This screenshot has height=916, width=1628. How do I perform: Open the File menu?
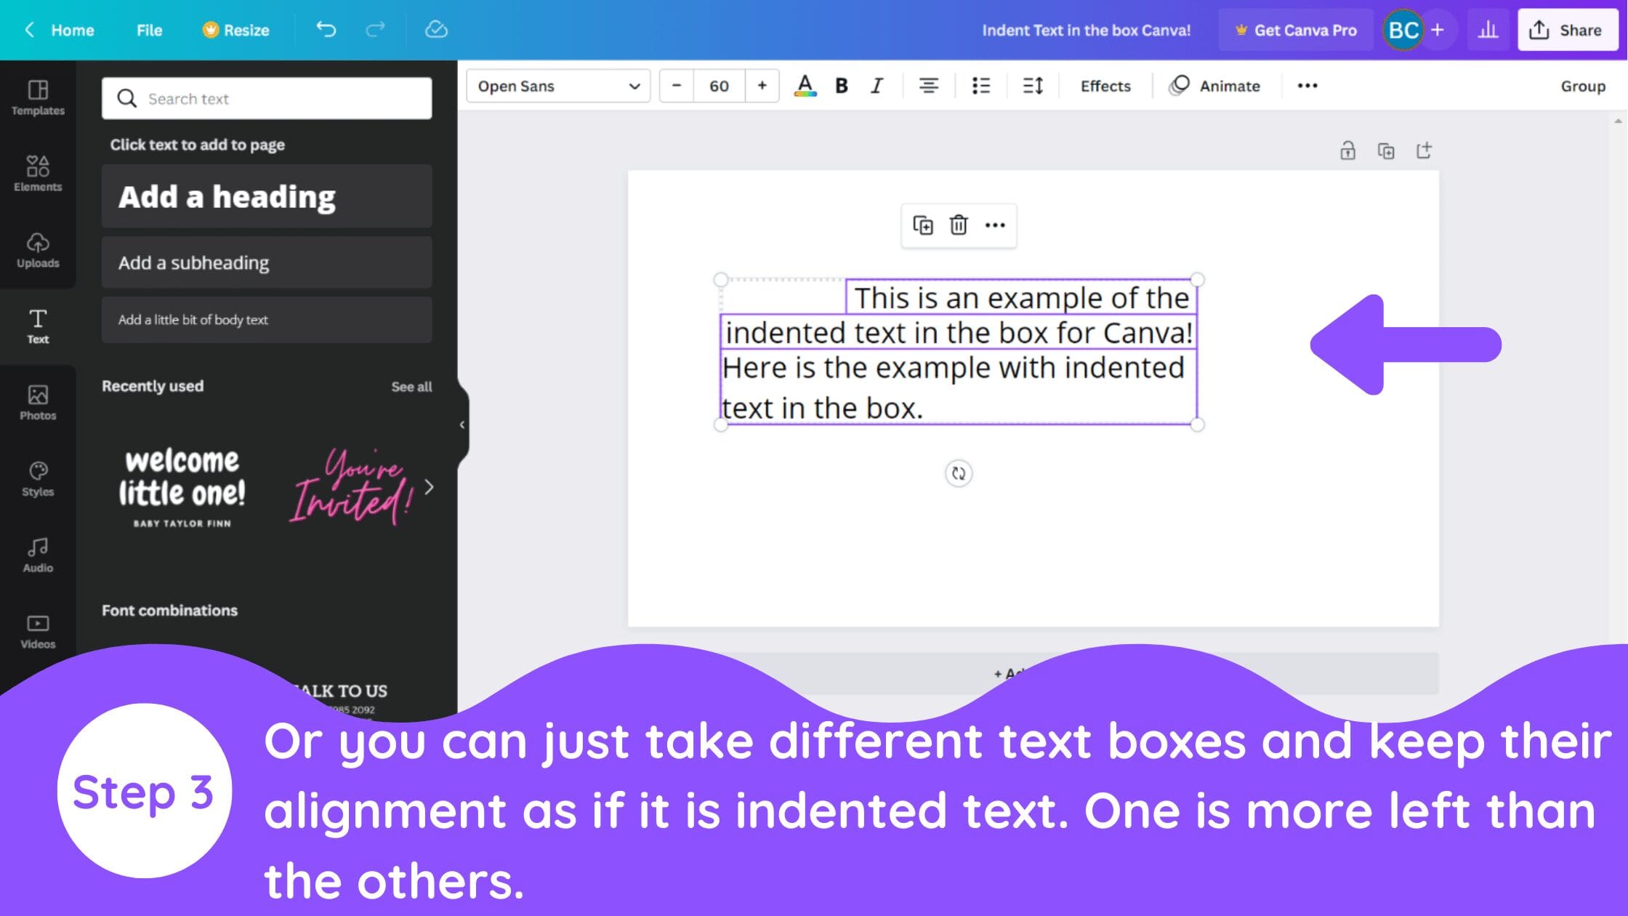tap(148, 30)
